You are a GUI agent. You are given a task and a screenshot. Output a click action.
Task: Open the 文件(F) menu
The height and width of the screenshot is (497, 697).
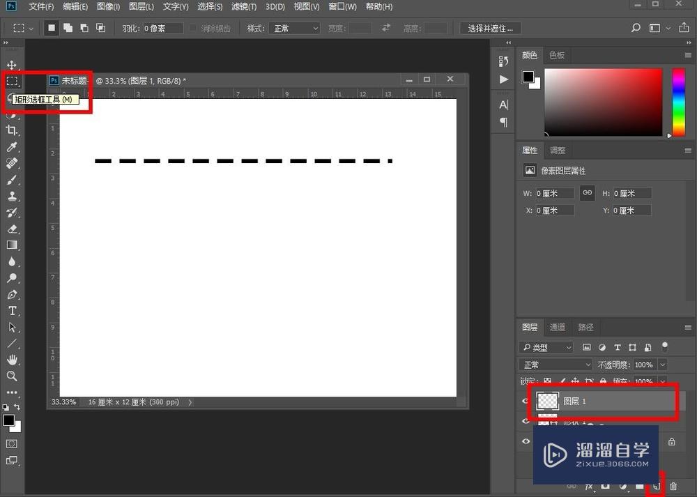pos(41,7)
